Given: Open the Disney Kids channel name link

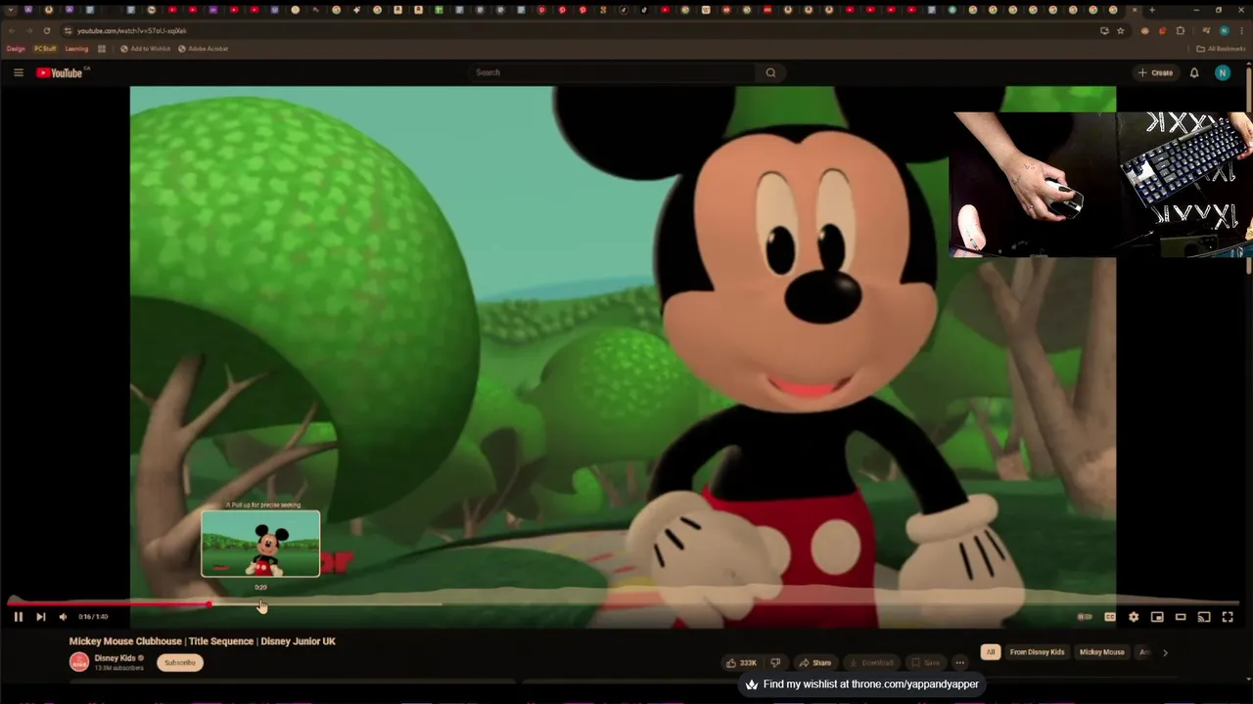Looking at the screenshot, I should pyautogui.click(x=115, y=658).
